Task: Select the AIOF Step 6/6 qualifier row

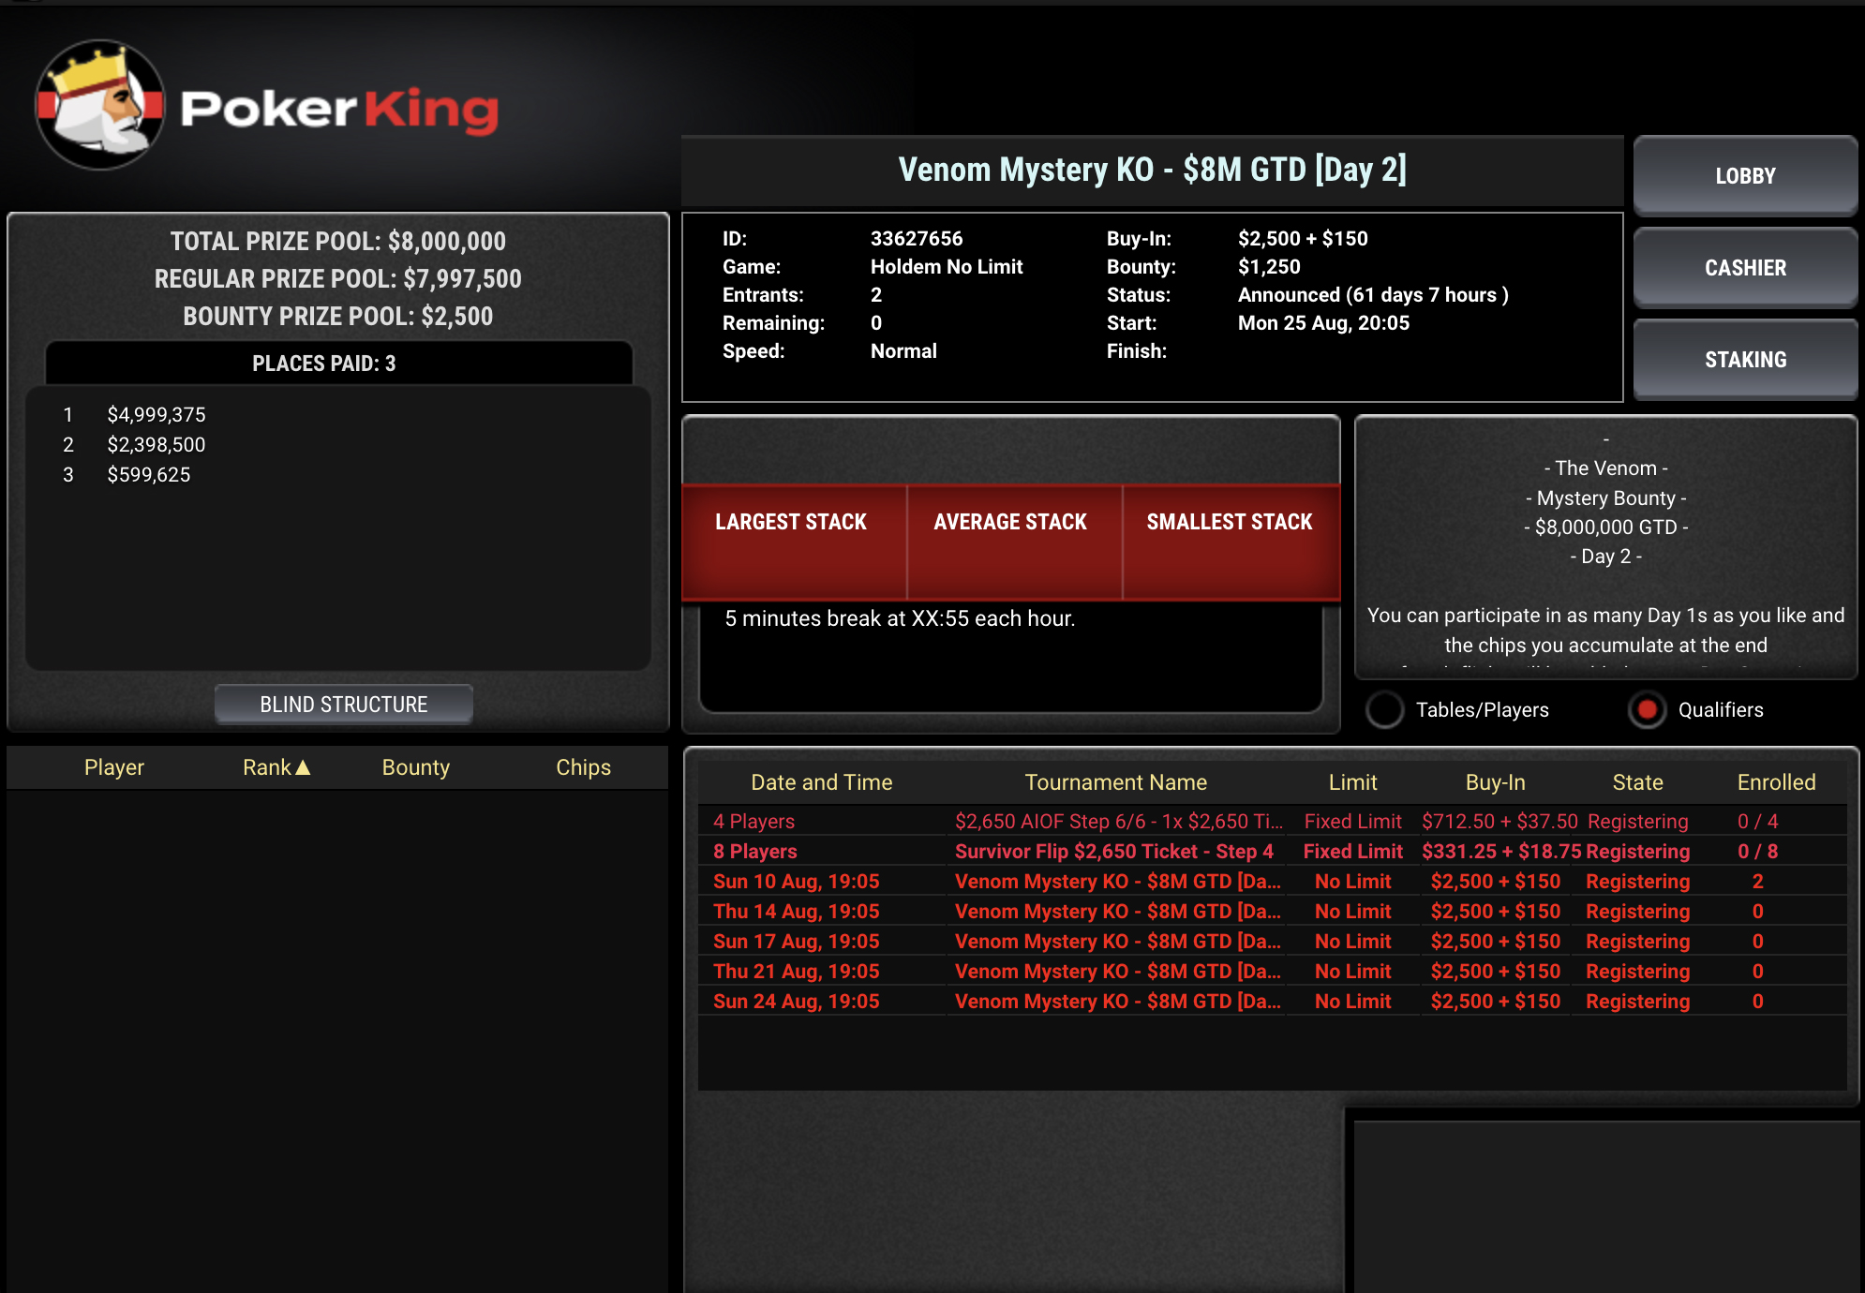Action: pos(1118,822)
